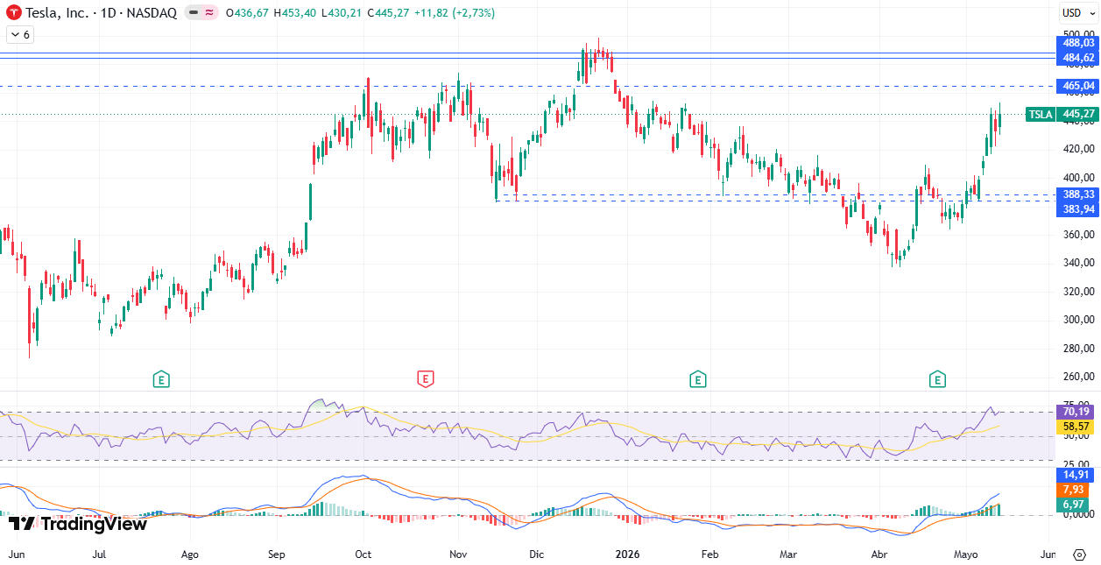Click the open value O436,67 in header
The height and width of the screenshot is (565, 1101).
(247, 13)
